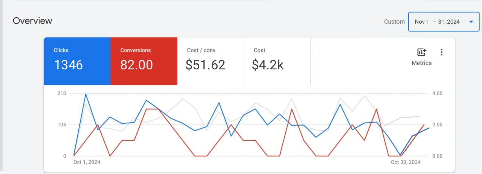The image size is (482, 174).
Task: Click the 4.00 right axis value
Action: (437, 93)
